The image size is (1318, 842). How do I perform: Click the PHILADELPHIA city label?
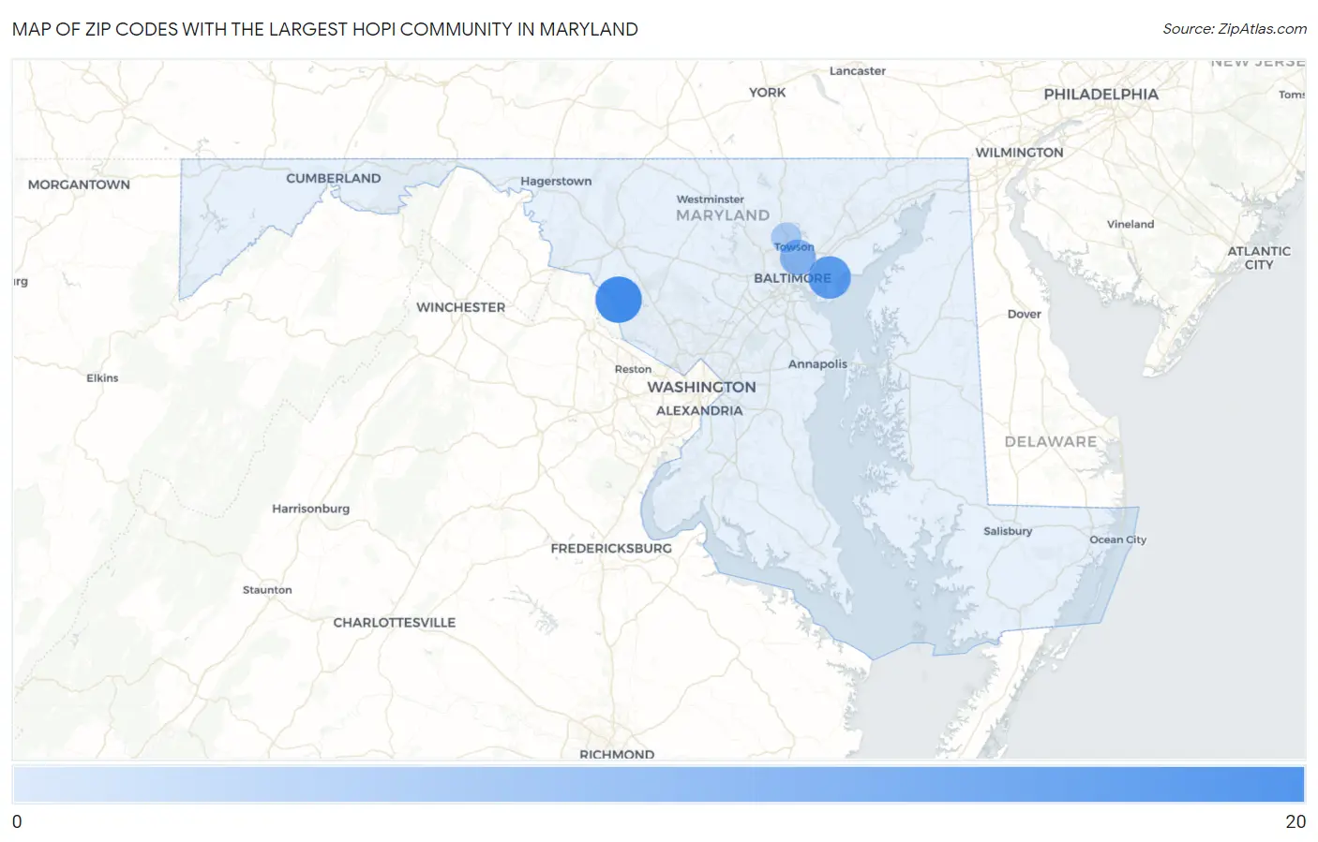[x=1101, y=95]
